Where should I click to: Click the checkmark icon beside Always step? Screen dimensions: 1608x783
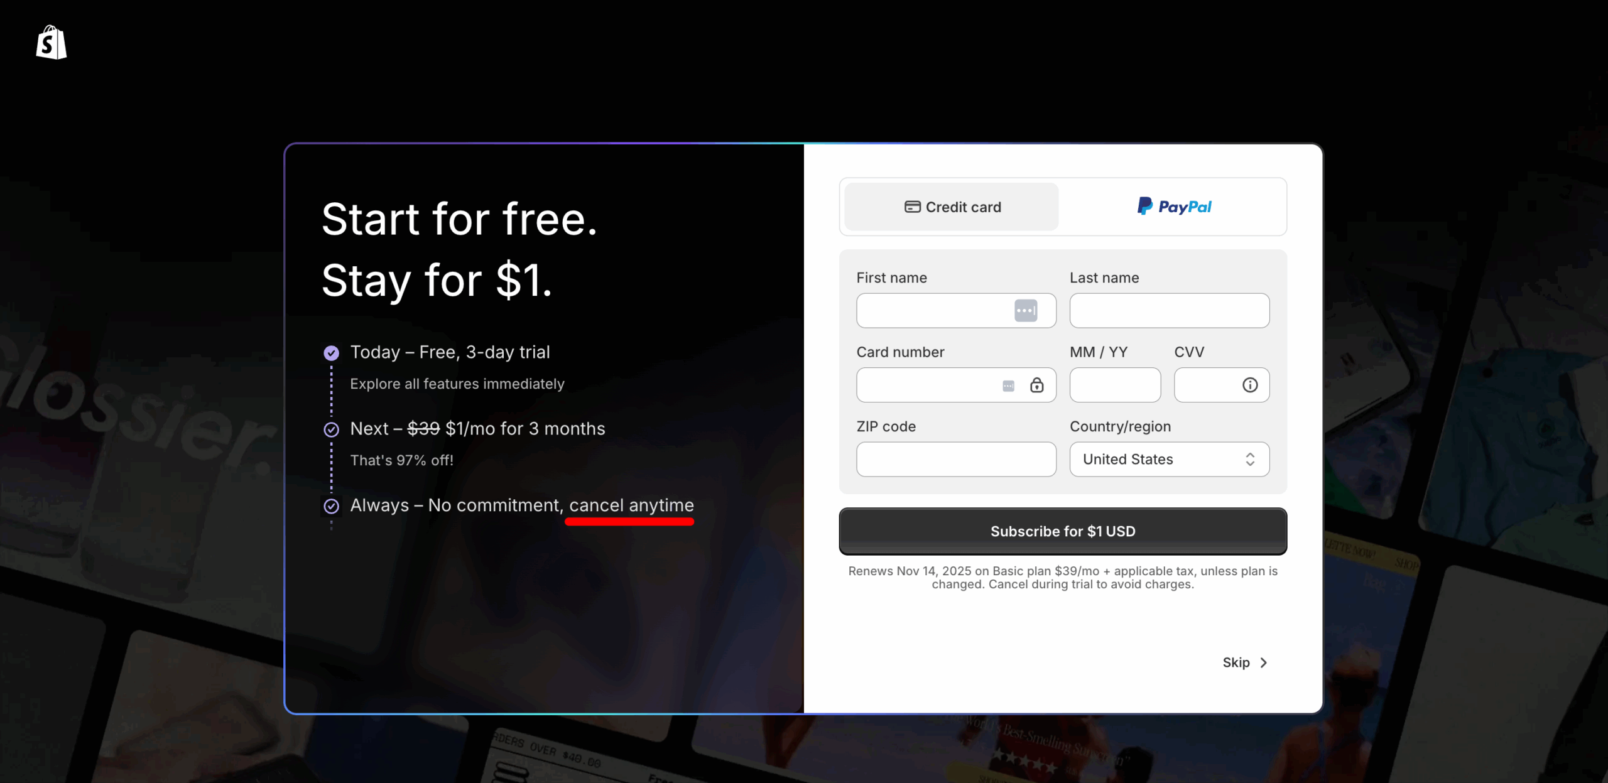(331, 506)
